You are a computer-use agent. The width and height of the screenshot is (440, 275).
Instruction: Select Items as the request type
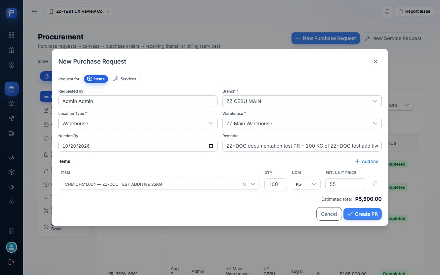click(96, 79)
